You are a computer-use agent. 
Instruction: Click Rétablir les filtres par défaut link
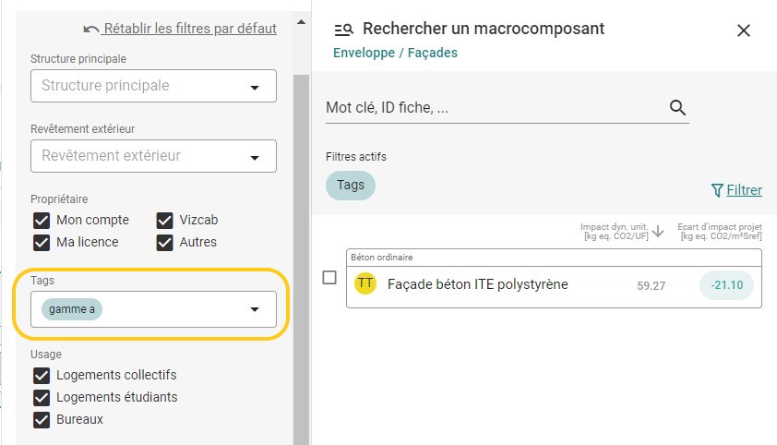pos(190,29)
